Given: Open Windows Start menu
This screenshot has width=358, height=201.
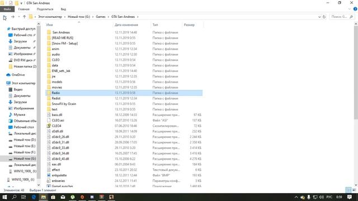Looking at the screenshot, I should click(x=4, y=197).
